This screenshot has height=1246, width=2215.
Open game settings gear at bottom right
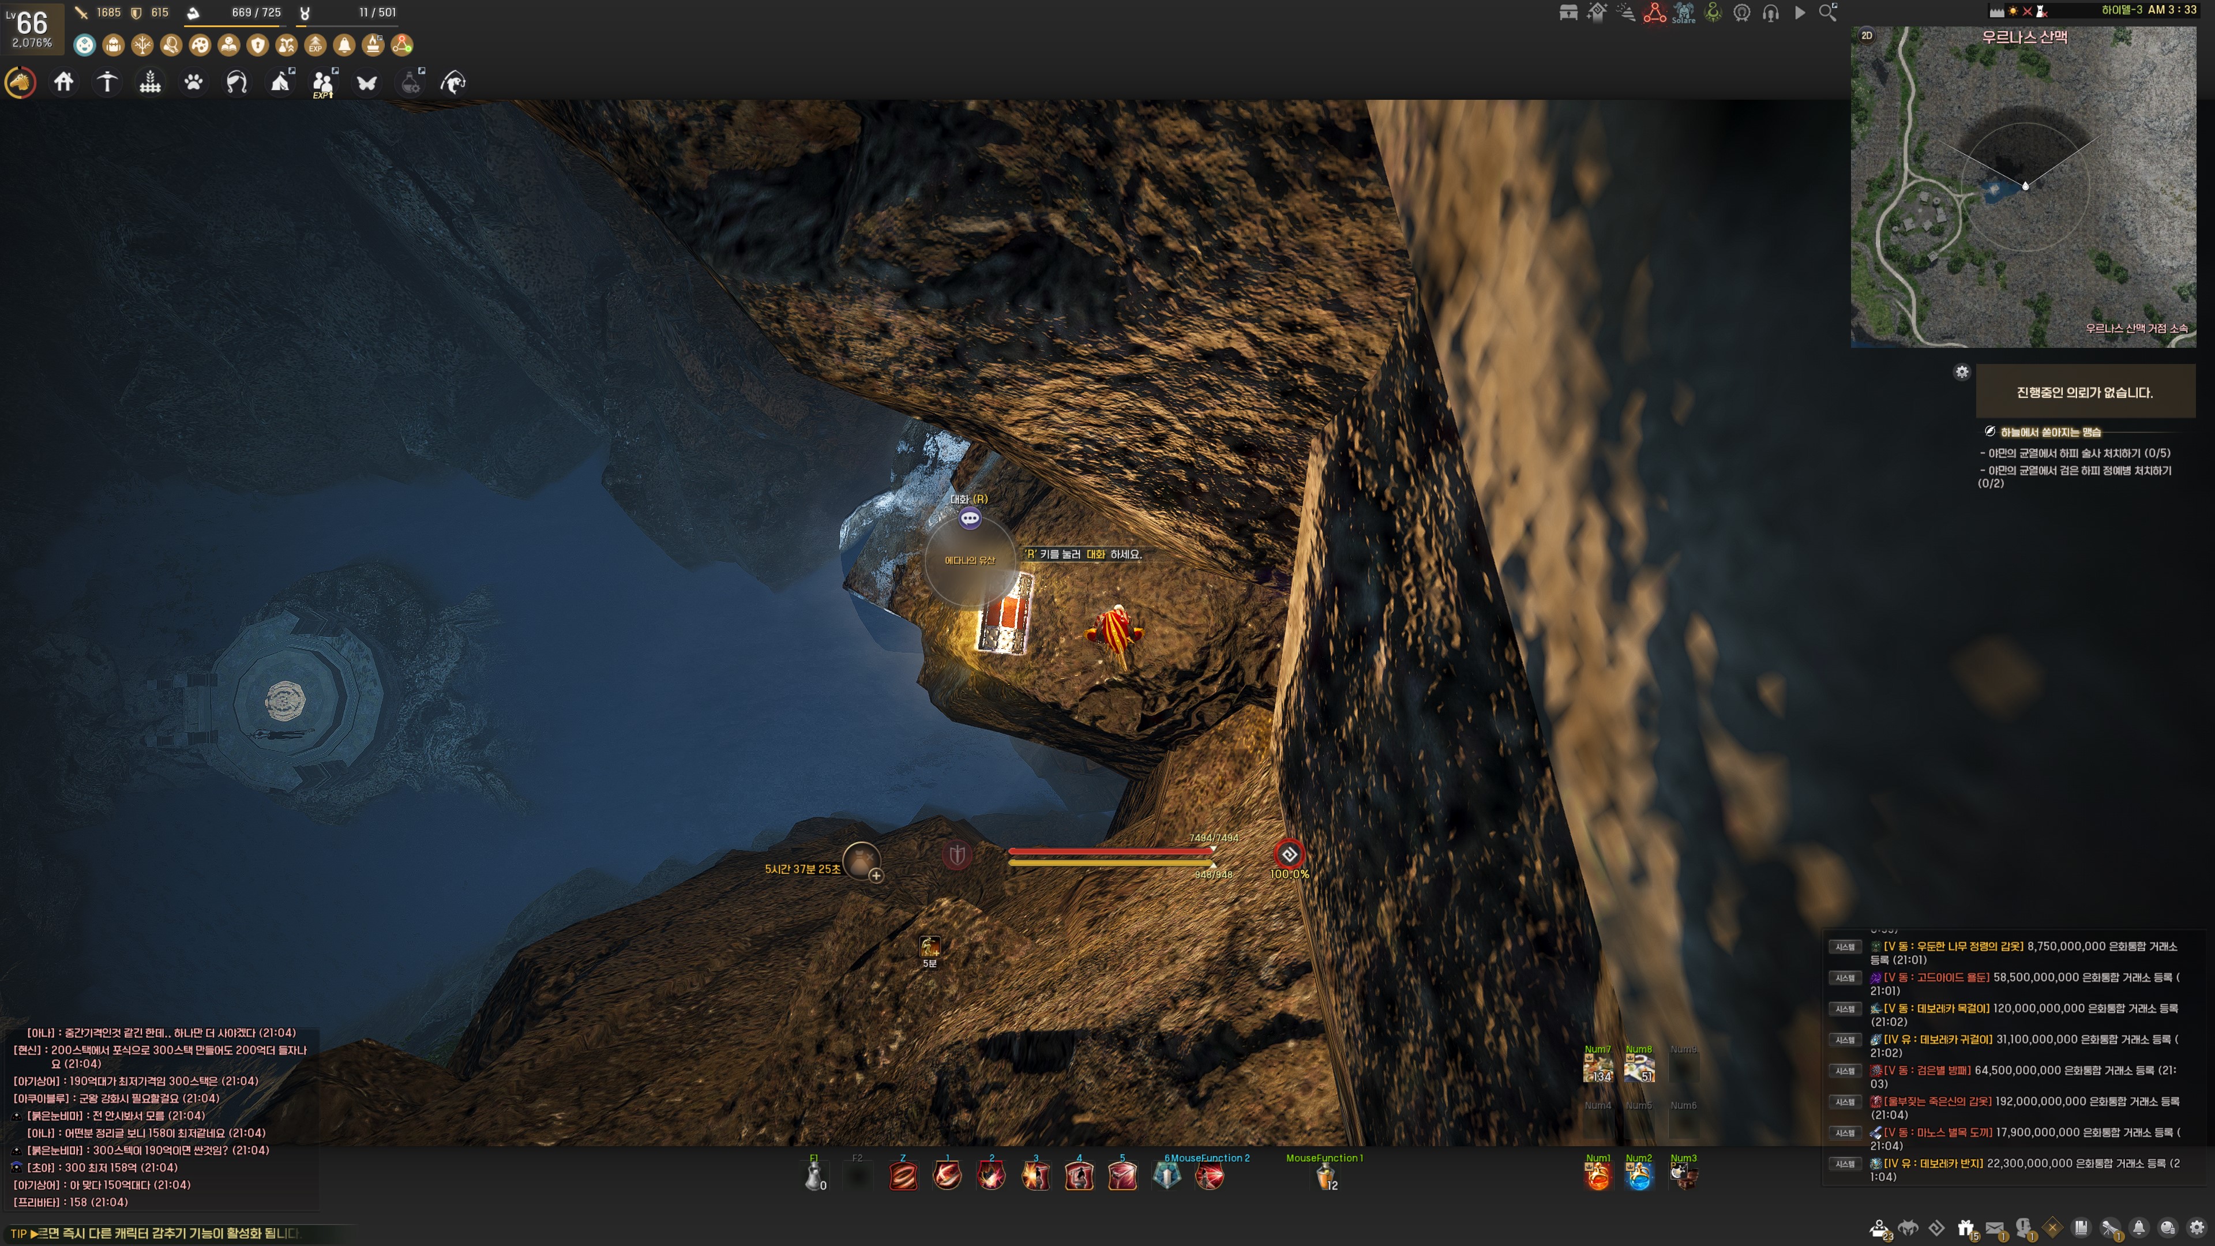[2197, 1228]
